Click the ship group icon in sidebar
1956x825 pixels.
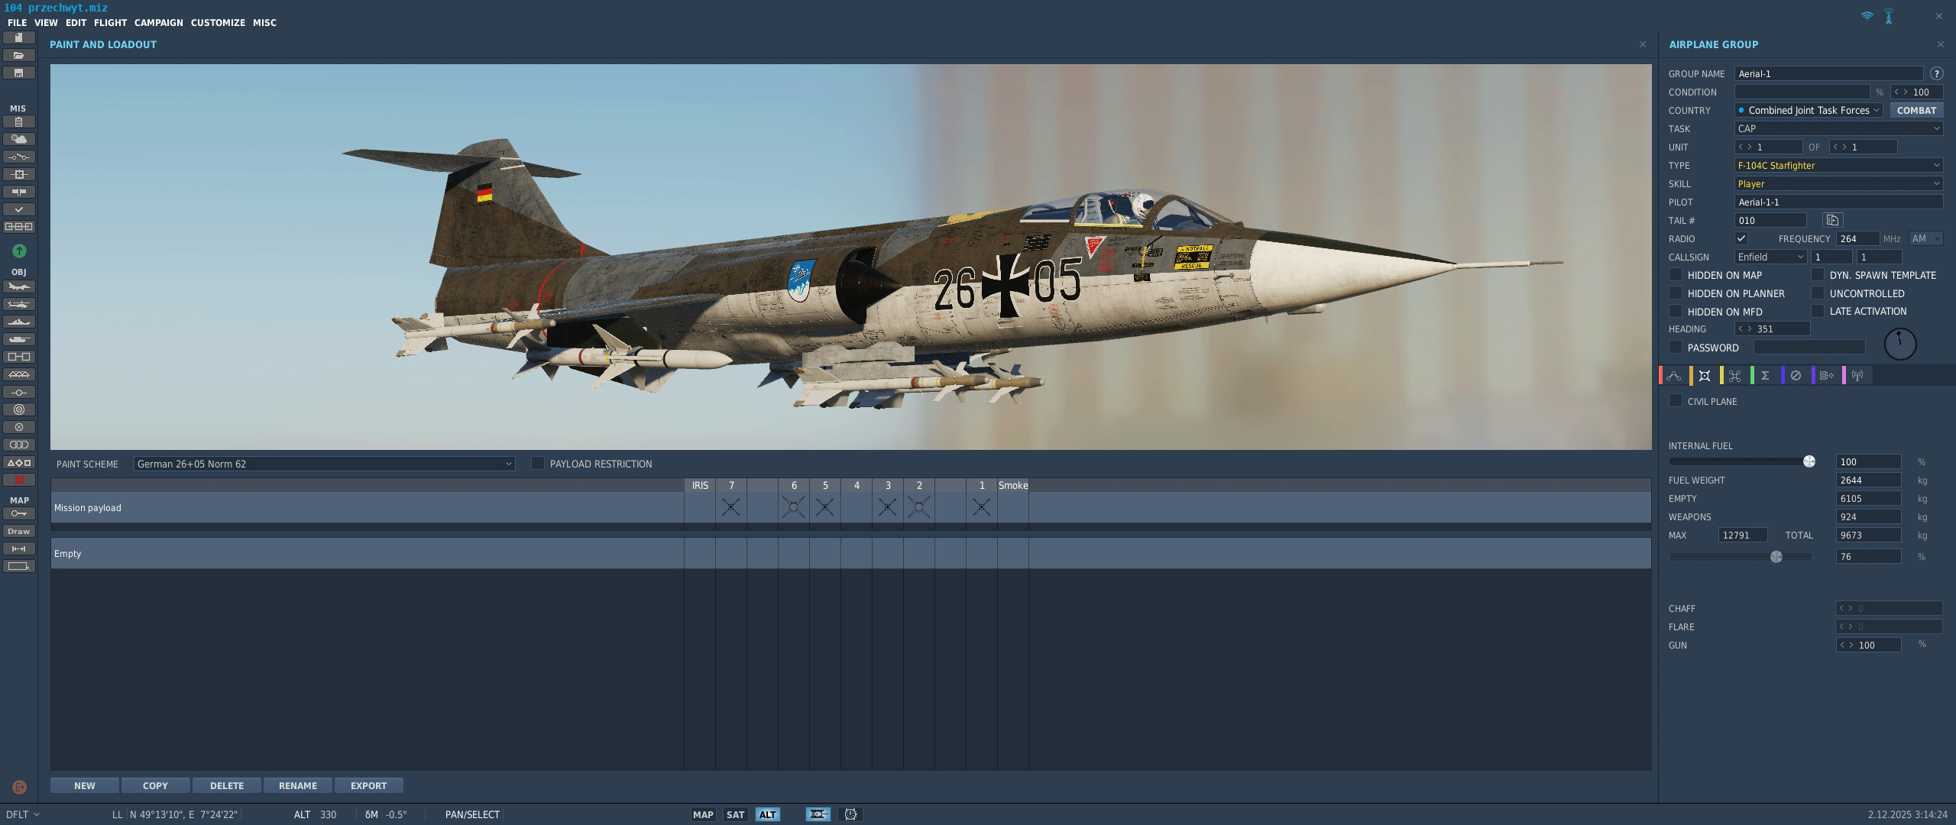(x=19, y=322)
